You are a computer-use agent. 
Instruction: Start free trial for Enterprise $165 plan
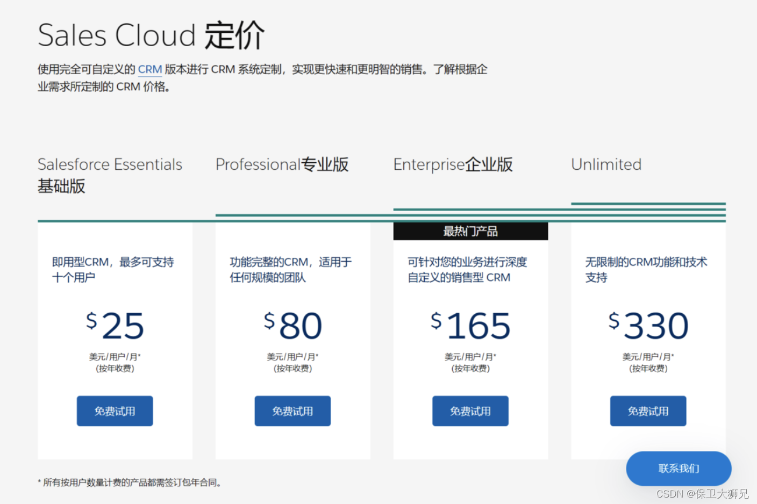[x=470, y=411]
